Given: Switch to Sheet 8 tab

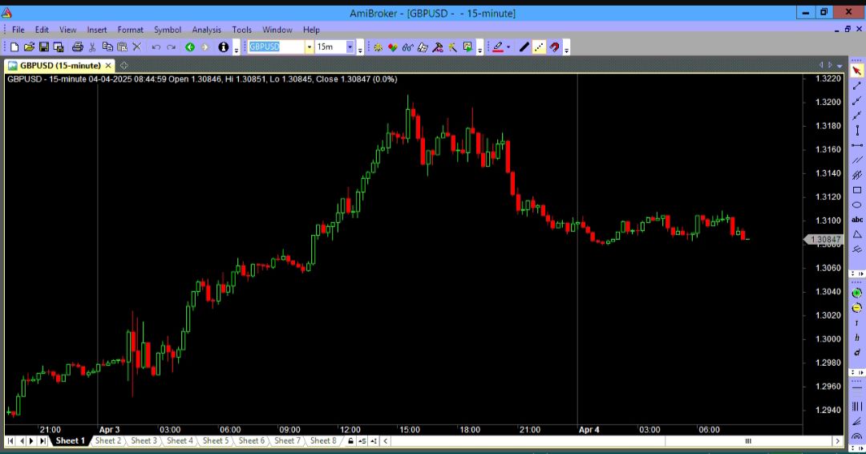Looking at the screenshot, I should [x=323, y=440].
